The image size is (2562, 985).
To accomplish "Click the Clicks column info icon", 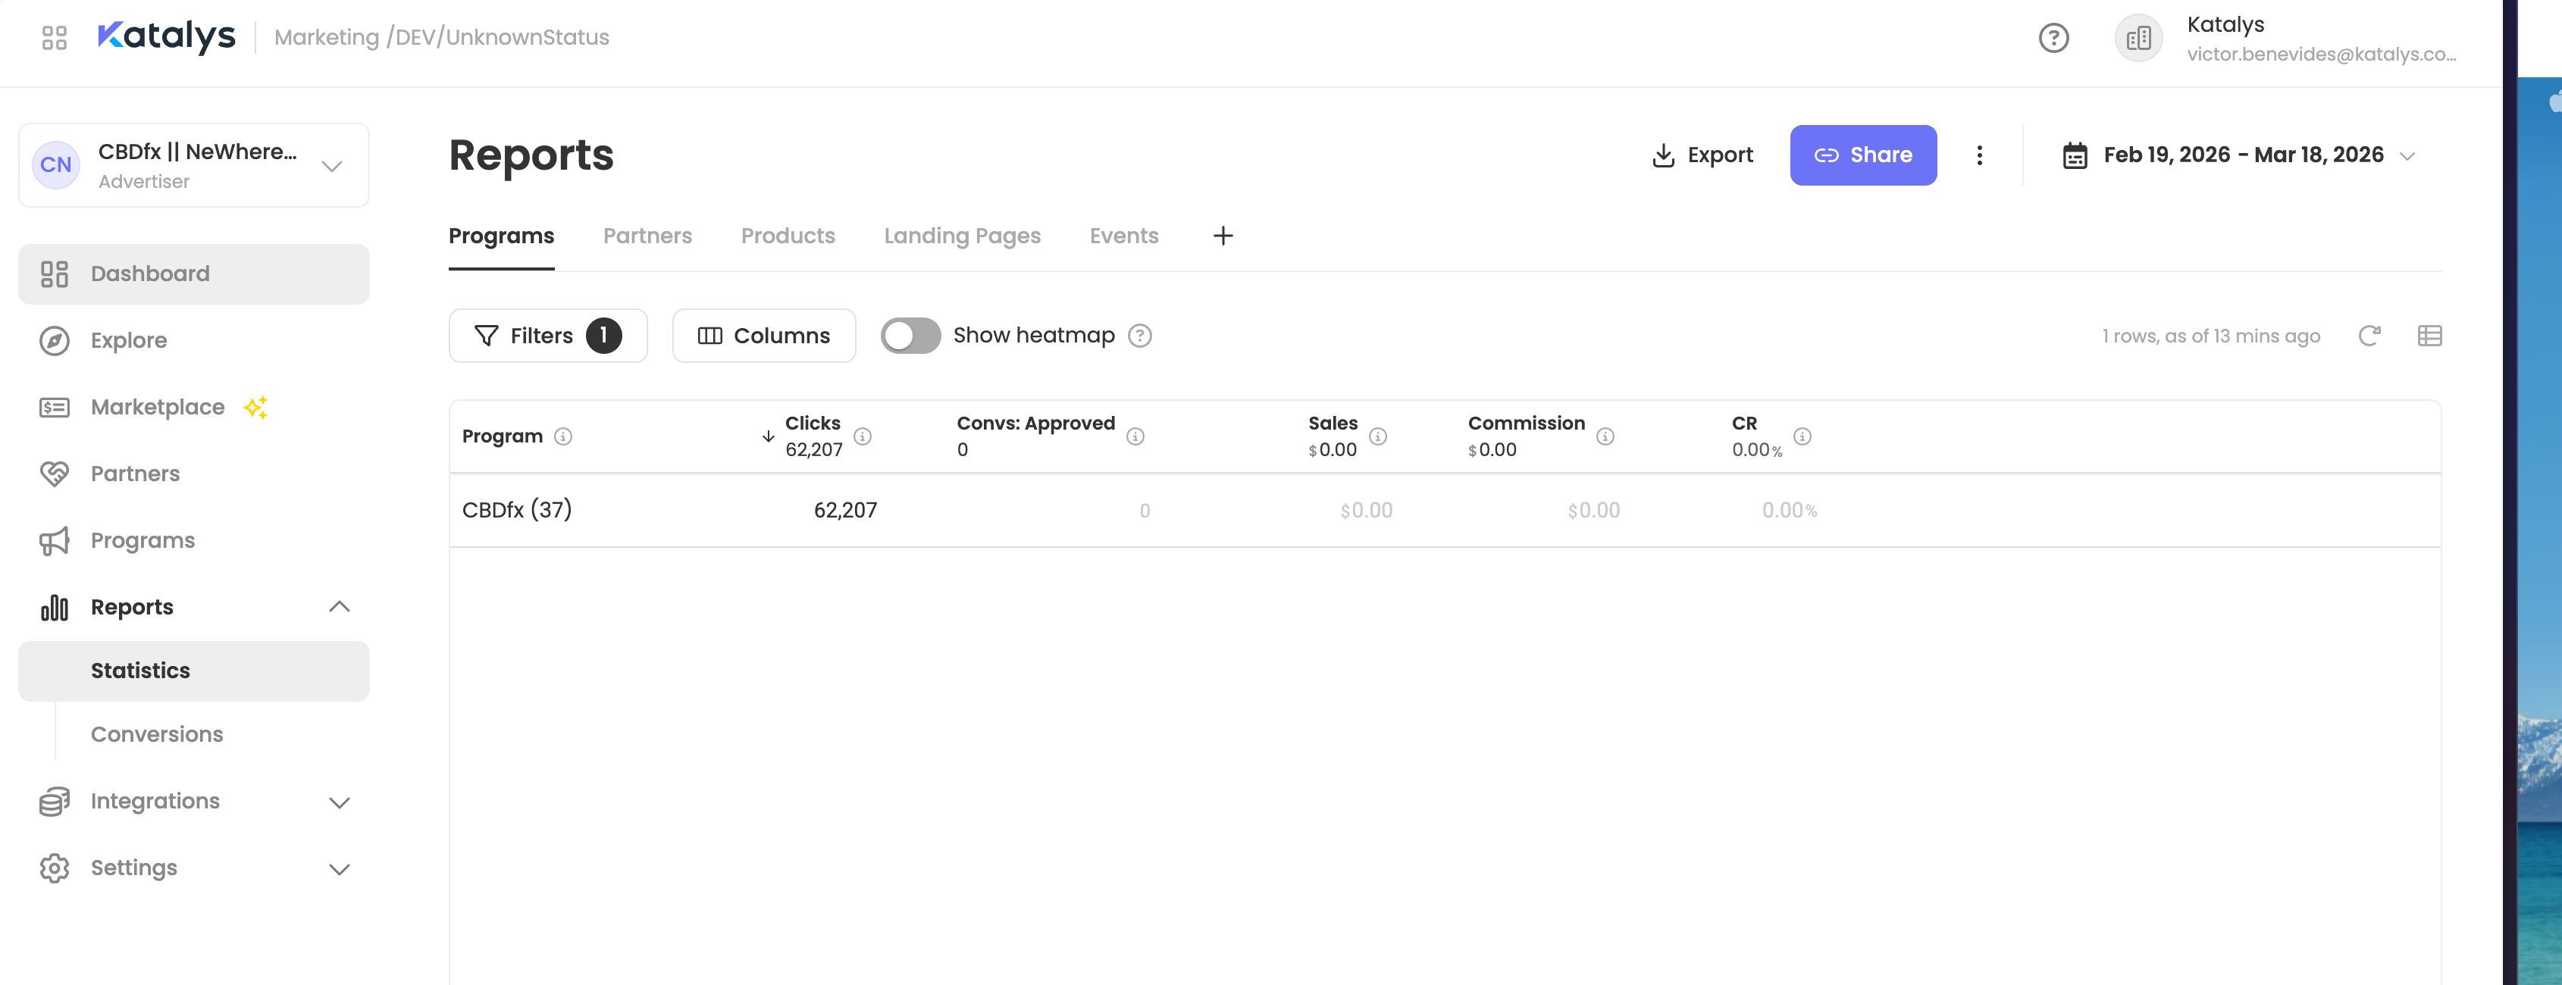I will pos(863,436).
